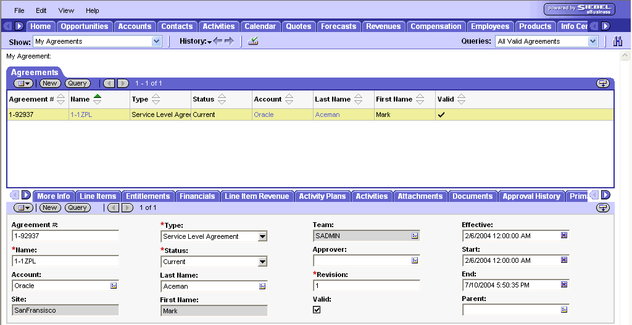Go to the Opportunities screen tab
Viewport: 632px width, 325px height.
84,26
